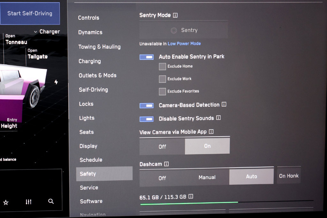Tap the lightning bolt charge port icon
This screenshot has height=218, width=327.
click(x=56, y=82)
